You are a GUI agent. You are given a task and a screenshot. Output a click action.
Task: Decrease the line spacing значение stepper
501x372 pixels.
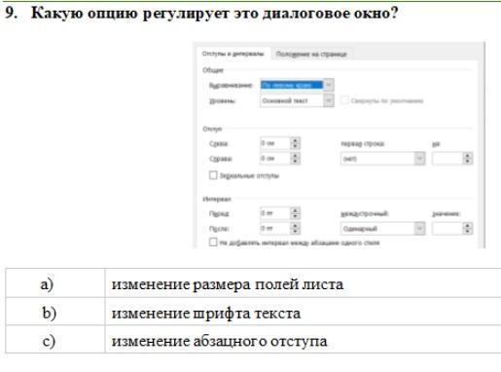pyautogui.click(x=467, y=231)
